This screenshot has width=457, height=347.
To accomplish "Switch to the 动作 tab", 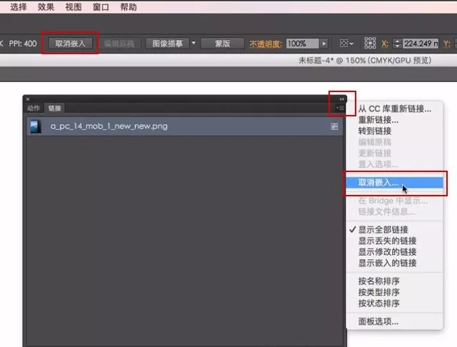I will (x=34, y=109).
